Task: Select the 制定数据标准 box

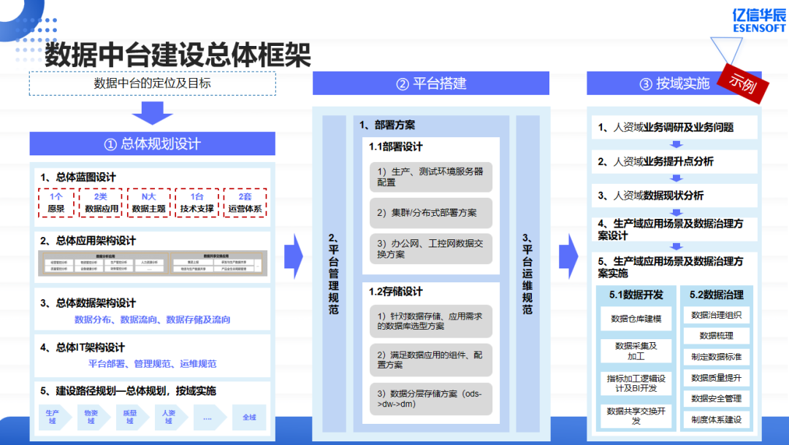Action: click(717, 357)
